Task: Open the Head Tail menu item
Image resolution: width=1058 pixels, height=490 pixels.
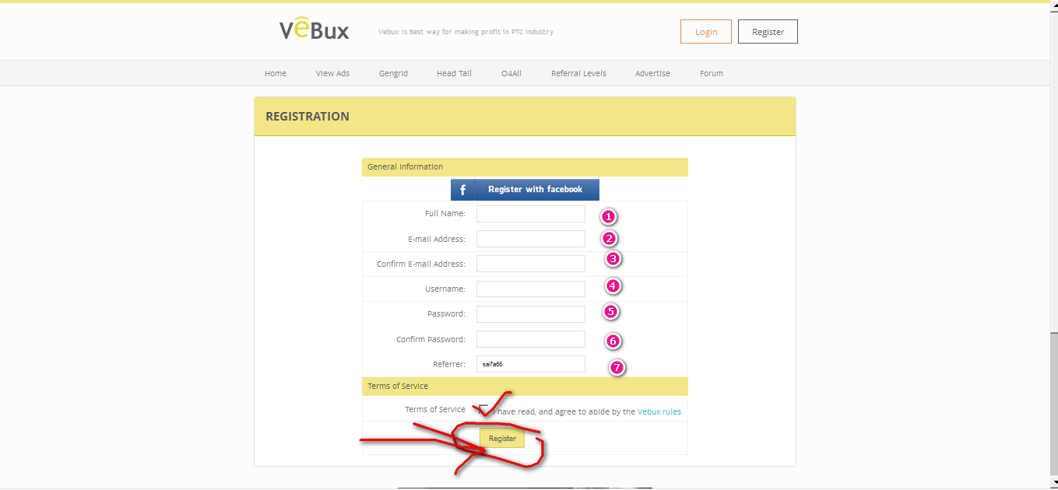Action: pos(454,73)
